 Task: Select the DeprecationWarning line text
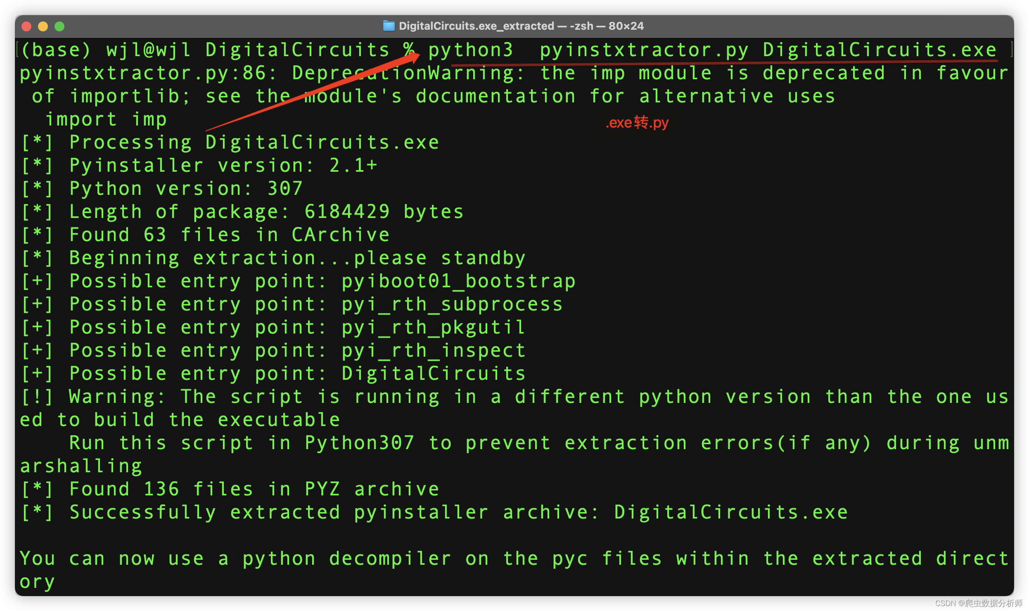514,73
